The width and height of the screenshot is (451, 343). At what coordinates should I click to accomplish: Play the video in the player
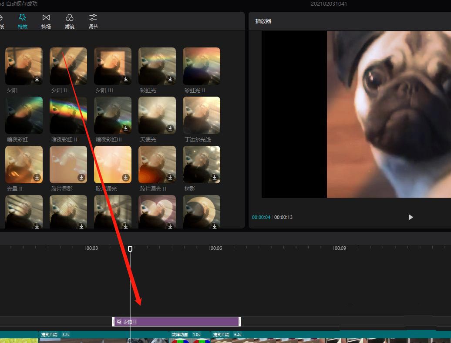pyautogui.click(x=411, y=217)
